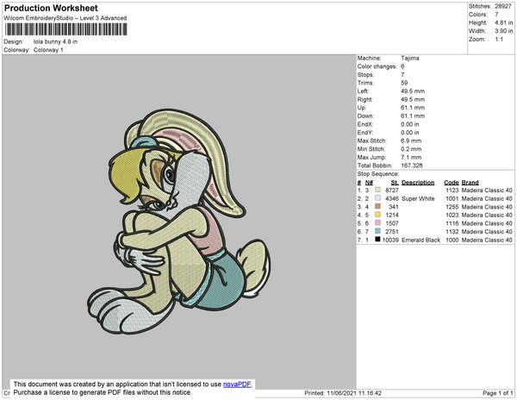Viewport: 517px width, 400px height.
Task: Select the Emerald Black color swatch
Action: click(377, 240)
